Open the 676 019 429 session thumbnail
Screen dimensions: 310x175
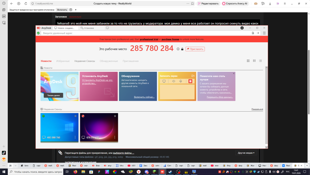click(99, 127)
